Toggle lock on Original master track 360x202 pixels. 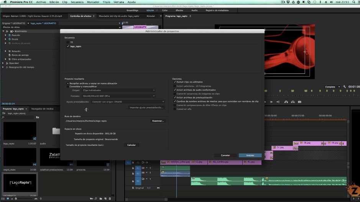(x=133, y=188)
